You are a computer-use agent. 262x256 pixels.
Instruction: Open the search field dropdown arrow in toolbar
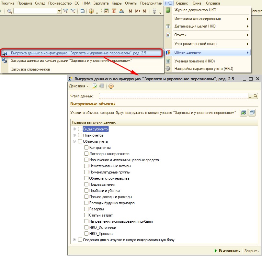pos(59,11)
